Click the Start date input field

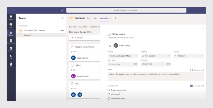click(x=123, y=64)
